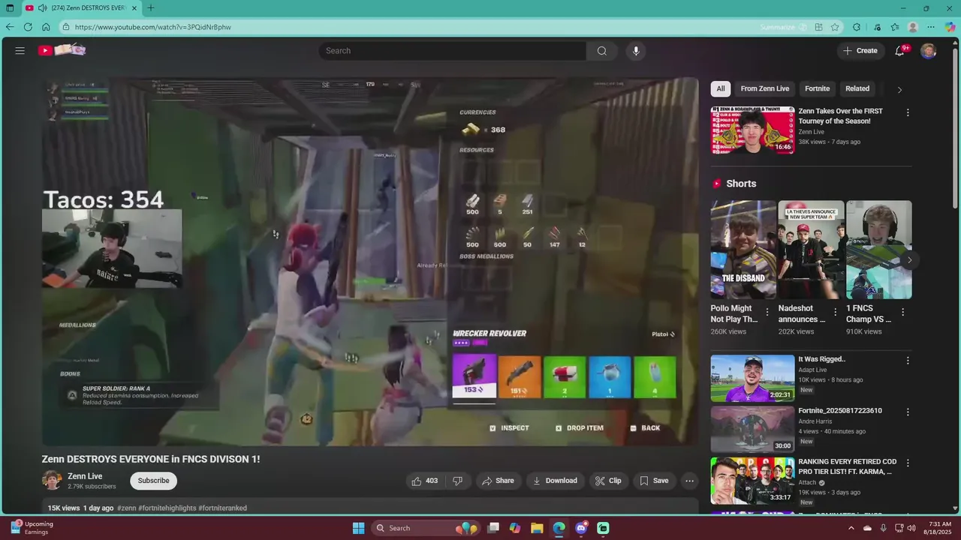Open the Zenn Live channel avatar
This screenshot has width=961, height=540.
[52, 480]
